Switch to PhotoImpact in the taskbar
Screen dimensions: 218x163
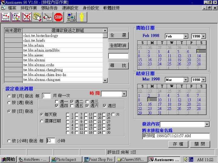pyautogui.click(x=66, y=160)
